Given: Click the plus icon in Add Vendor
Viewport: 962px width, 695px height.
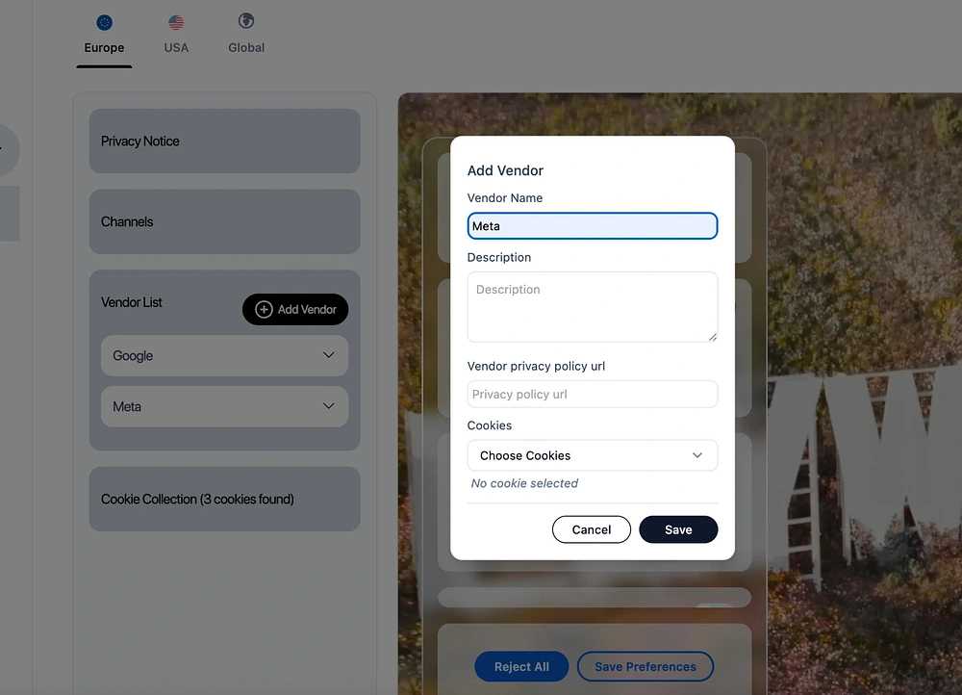Looking at the screenshot, I should (x=264, y=309).
